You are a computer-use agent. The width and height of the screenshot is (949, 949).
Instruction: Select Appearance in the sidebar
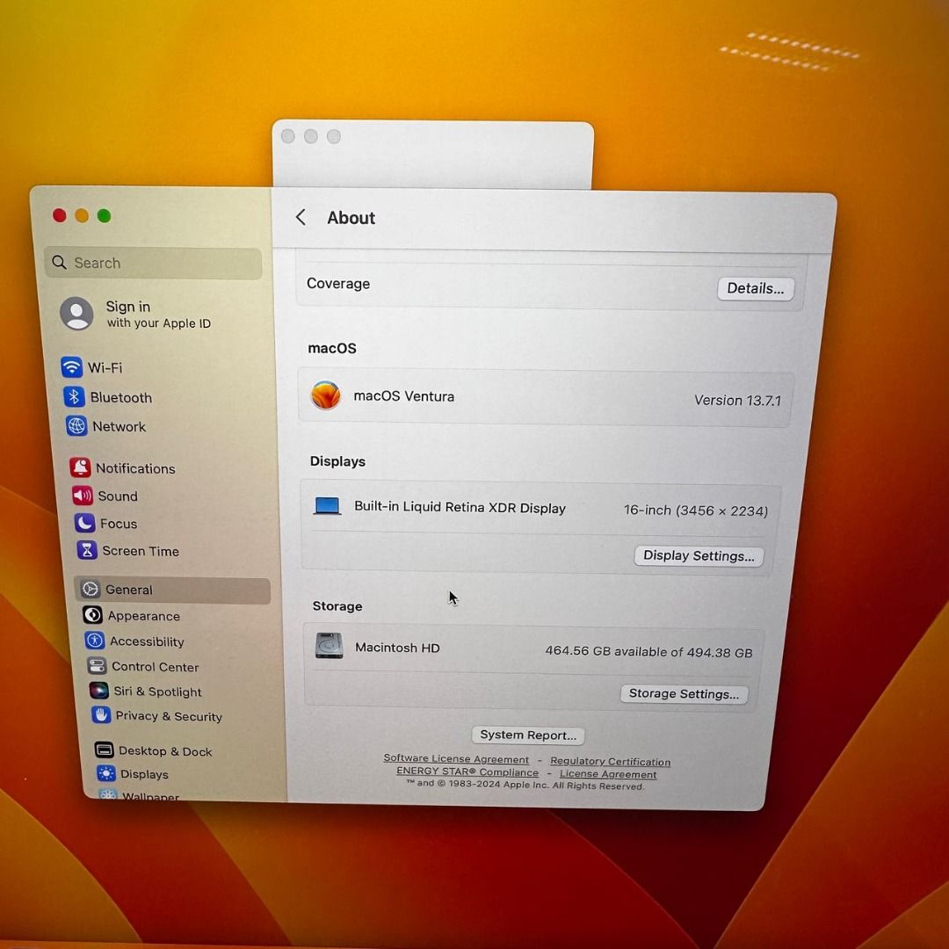pyautogui.click(x=143, y=616)
